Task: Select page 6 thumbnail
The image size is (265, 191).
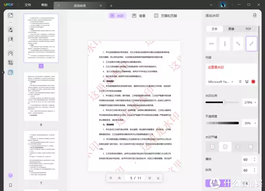Action: click(41, 97)
